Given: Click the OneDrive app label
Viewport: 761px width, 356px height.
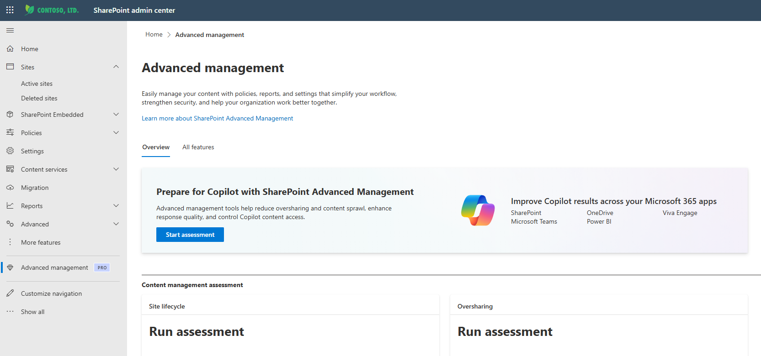Looking at the screenshot, I should click(x=600, y=213).
